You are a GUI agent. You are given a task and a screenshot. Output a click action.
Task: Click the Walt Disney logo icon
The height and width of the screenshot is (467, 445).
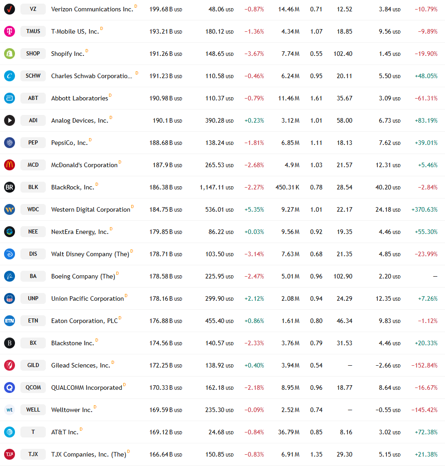(x=10, y=254)
